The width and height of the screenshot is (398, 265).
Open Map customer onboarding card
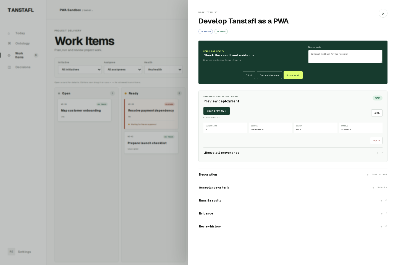[x=84, y=110]
